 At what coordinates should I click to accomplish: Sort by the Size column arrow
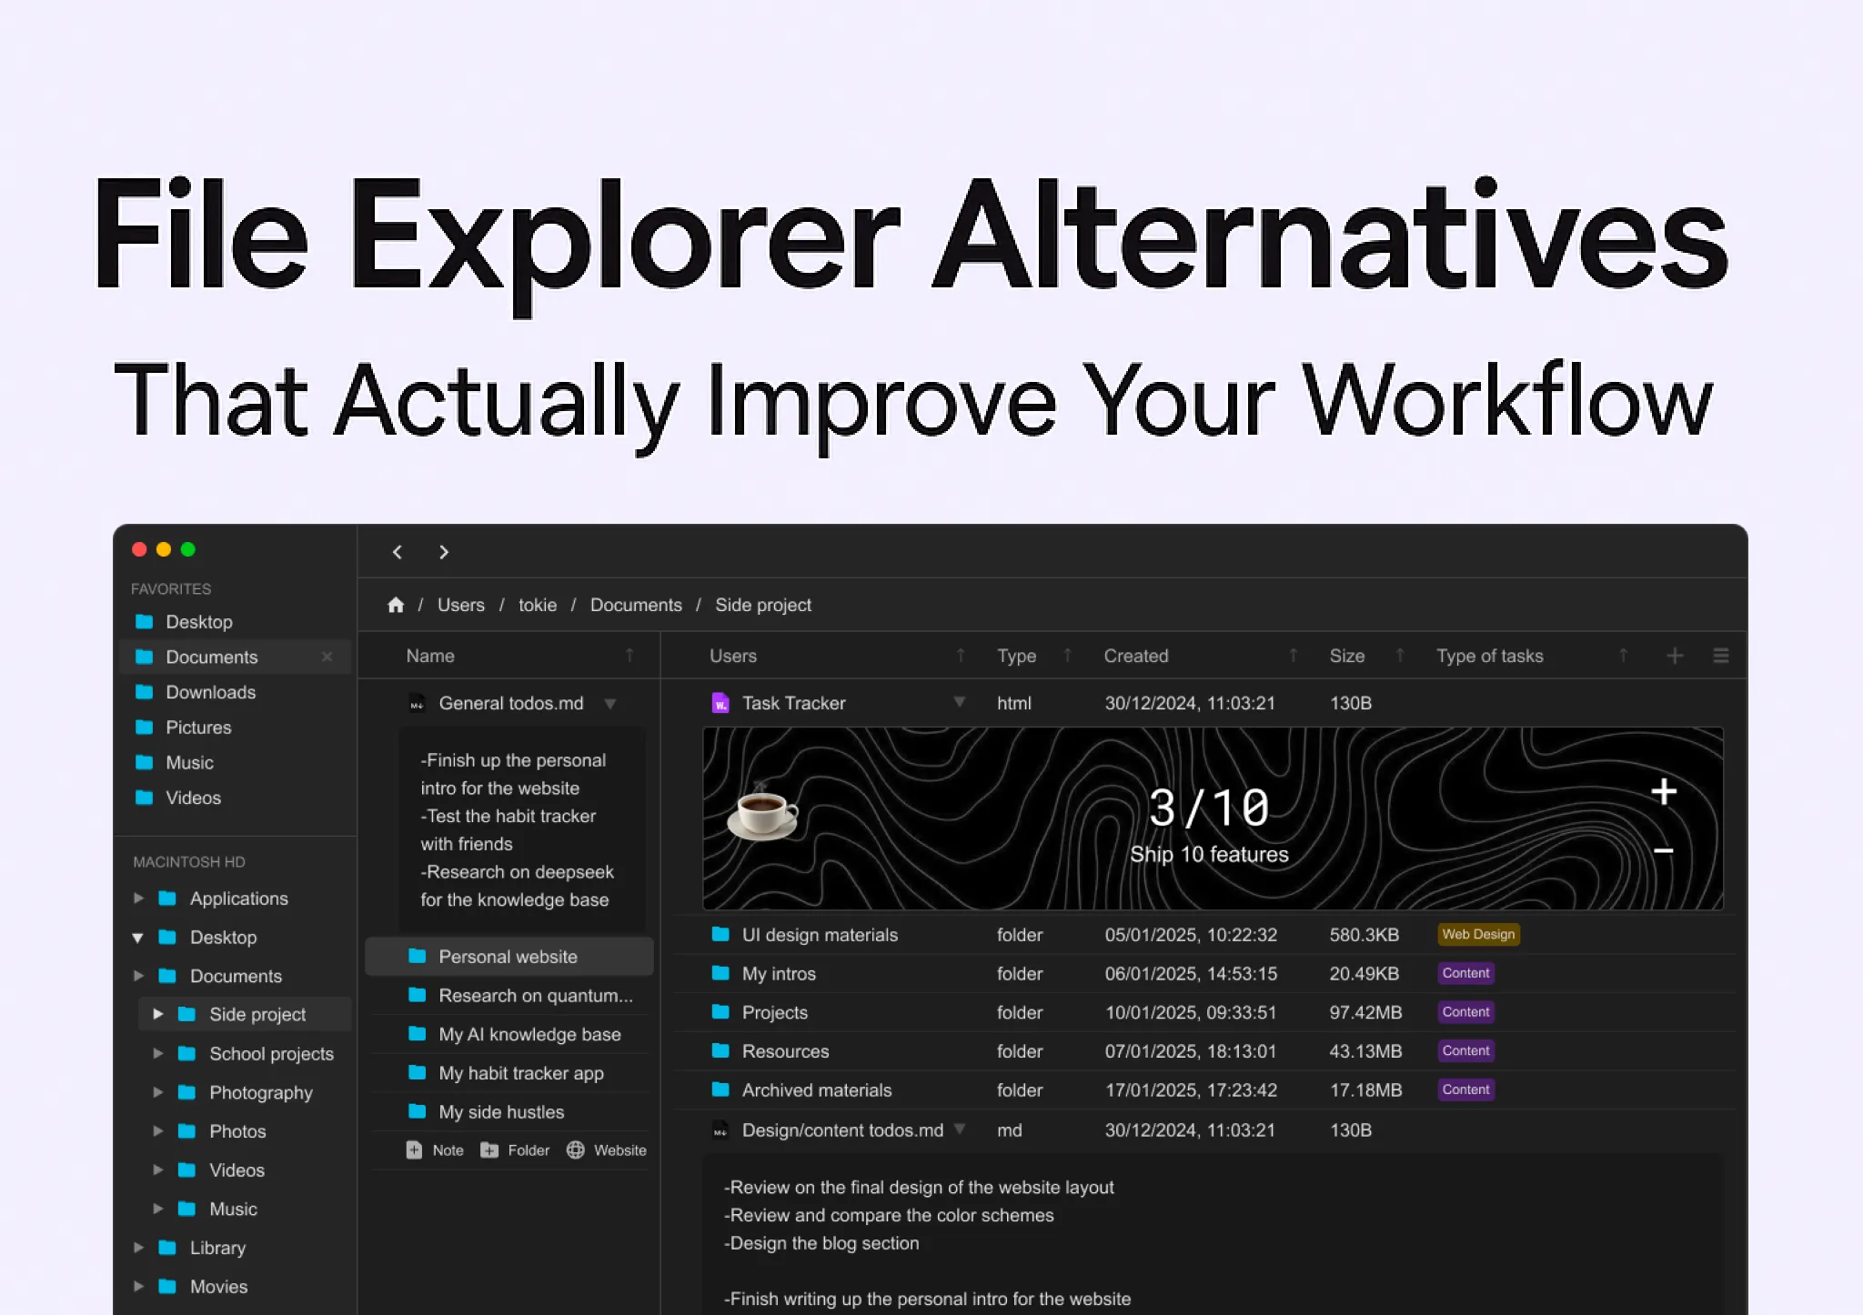(1400, 656)
